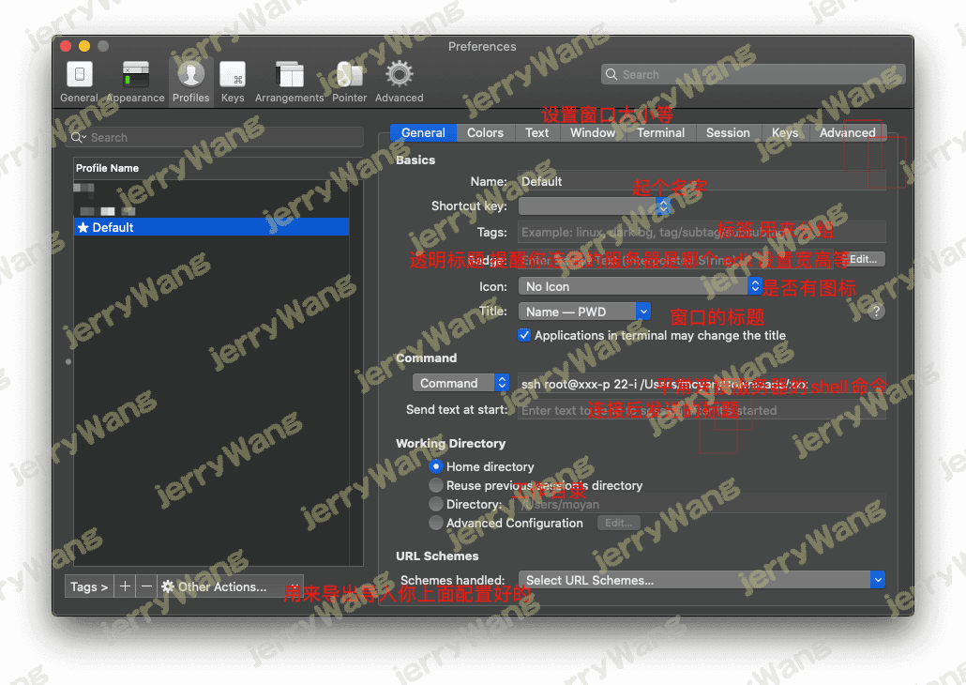Switch to the Terminal tab
966x685 pixels.
660,132
